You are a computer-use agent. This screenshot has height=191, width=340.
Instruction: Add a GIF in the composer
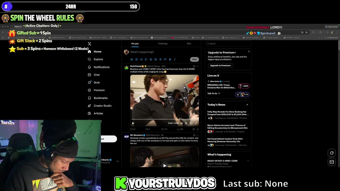(137, 59)
